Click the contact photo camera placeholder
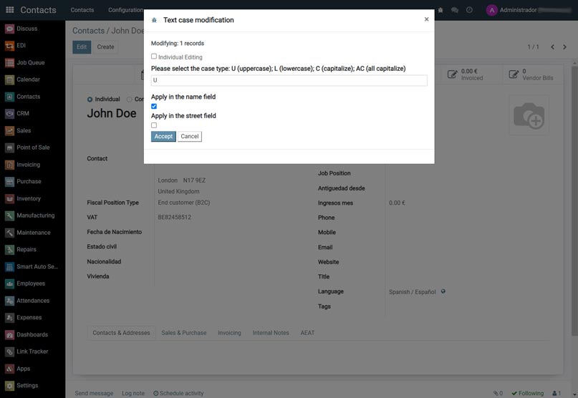Viewport: 578px width, 398px height. coord(529,115)
